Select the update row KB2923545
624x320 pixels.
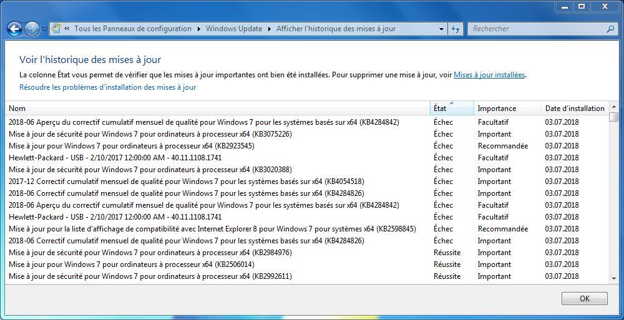tap(306, 146)
